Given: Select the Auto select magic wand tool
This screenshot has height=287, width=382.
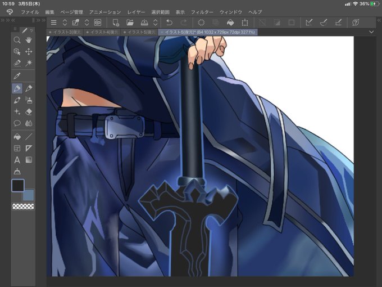Looking at the screenshot, I should [x=29, y=63].
